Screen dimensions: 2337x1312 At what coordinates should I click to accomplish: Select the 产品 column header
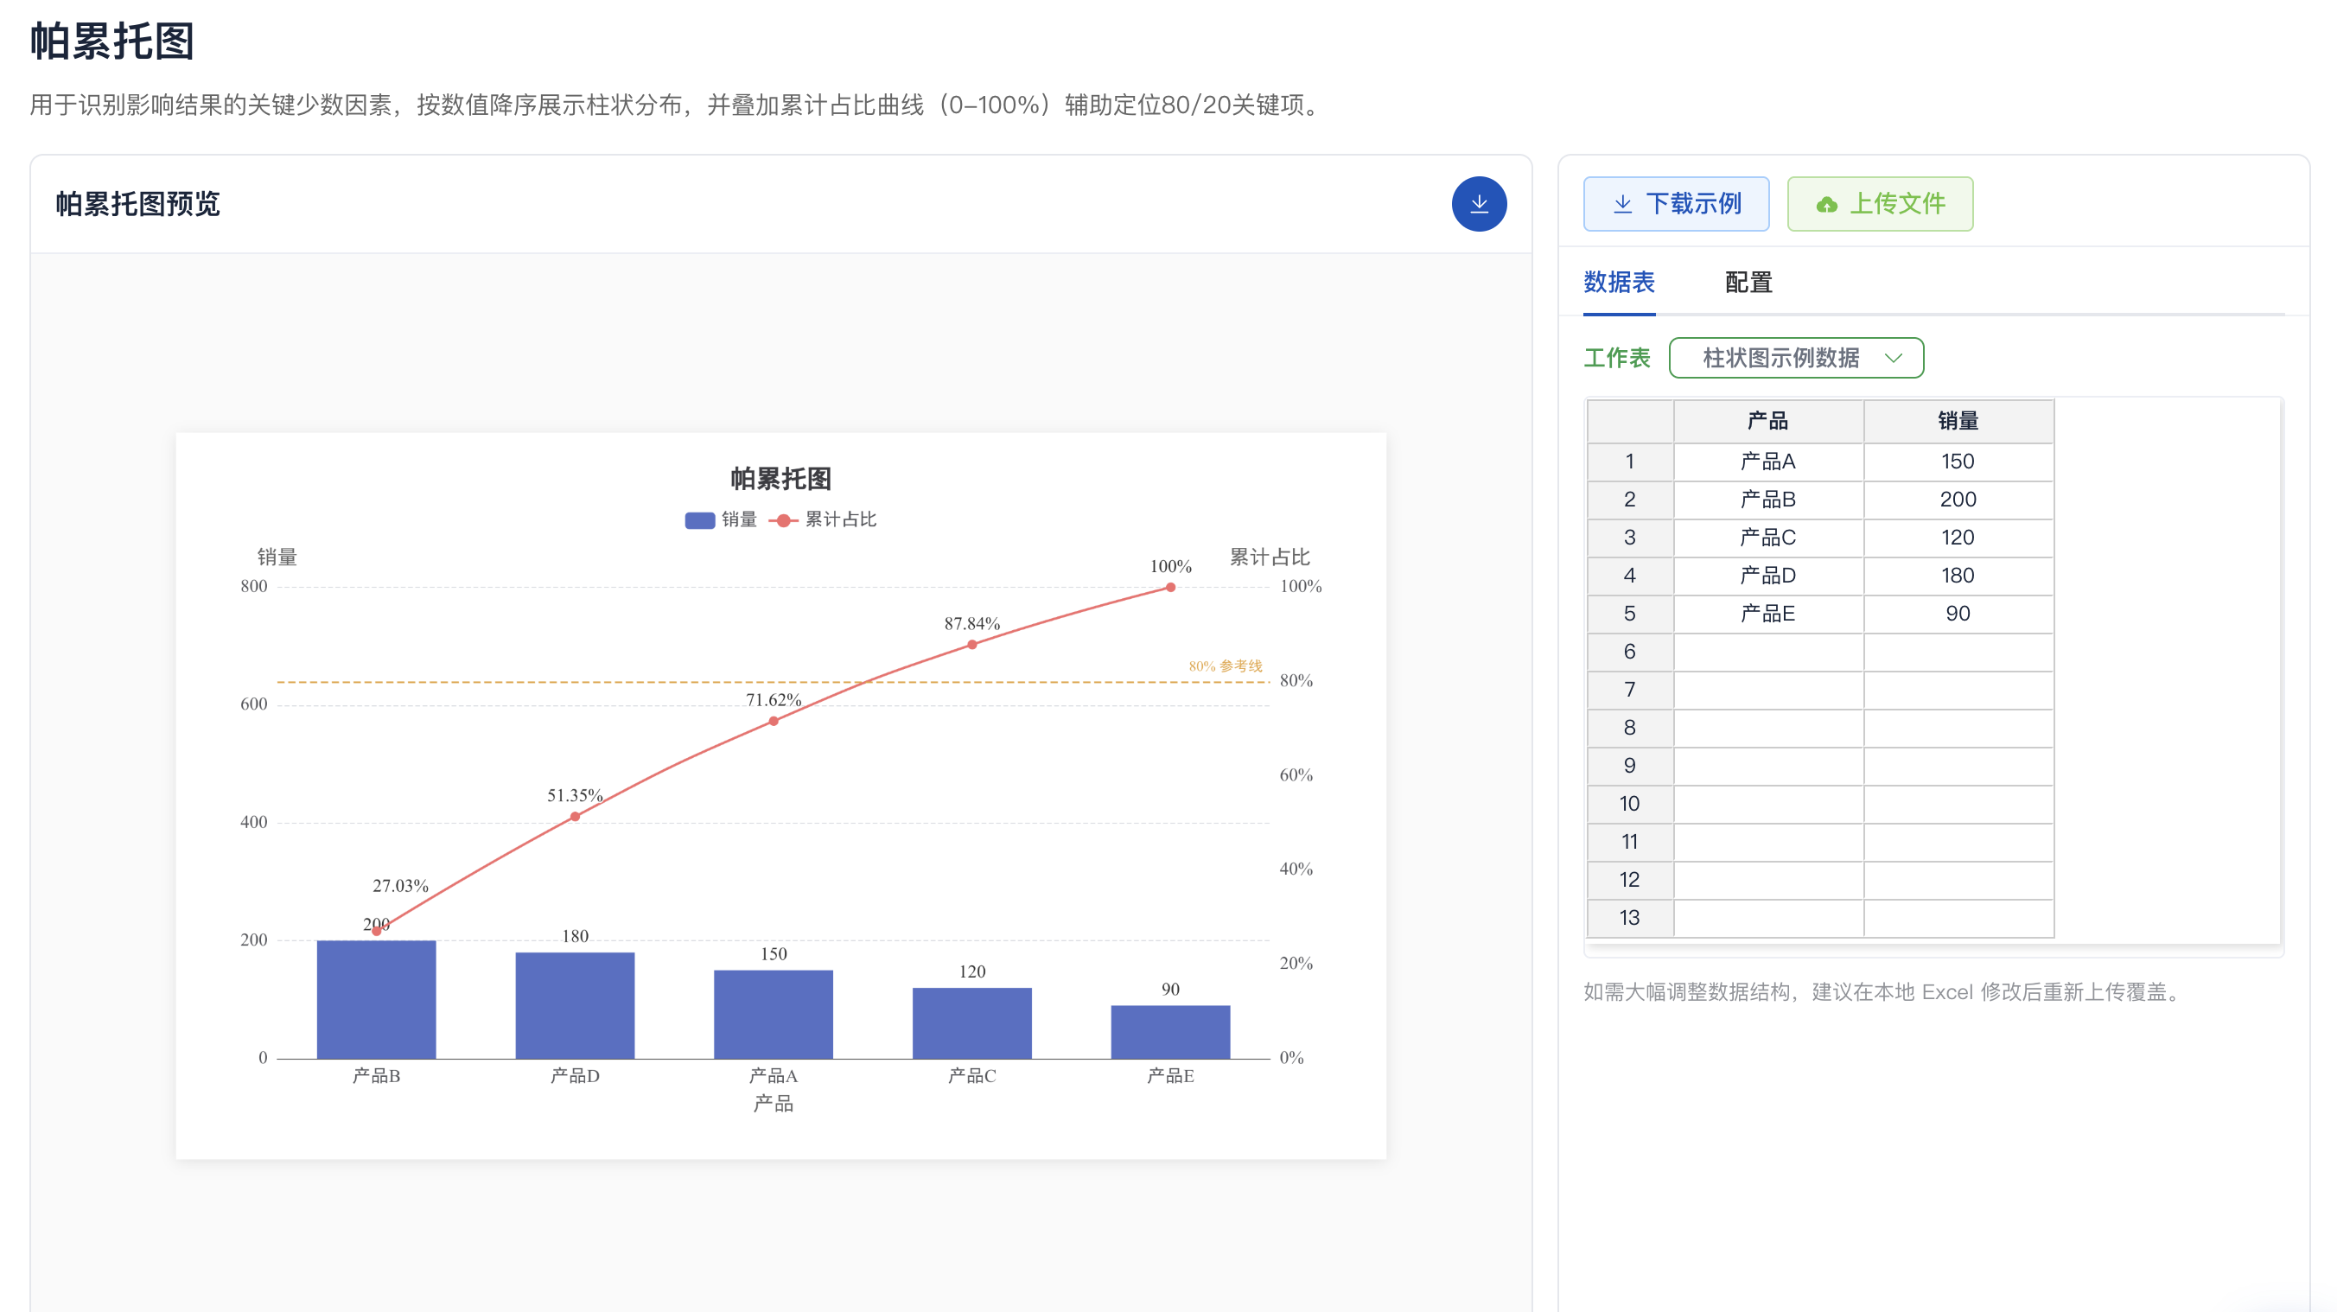1768,421
